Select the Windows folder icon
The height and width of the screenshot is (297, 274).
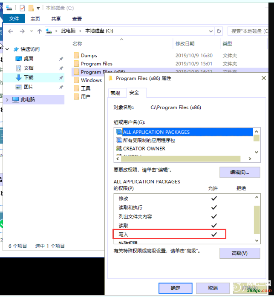(x=77, y=80)
